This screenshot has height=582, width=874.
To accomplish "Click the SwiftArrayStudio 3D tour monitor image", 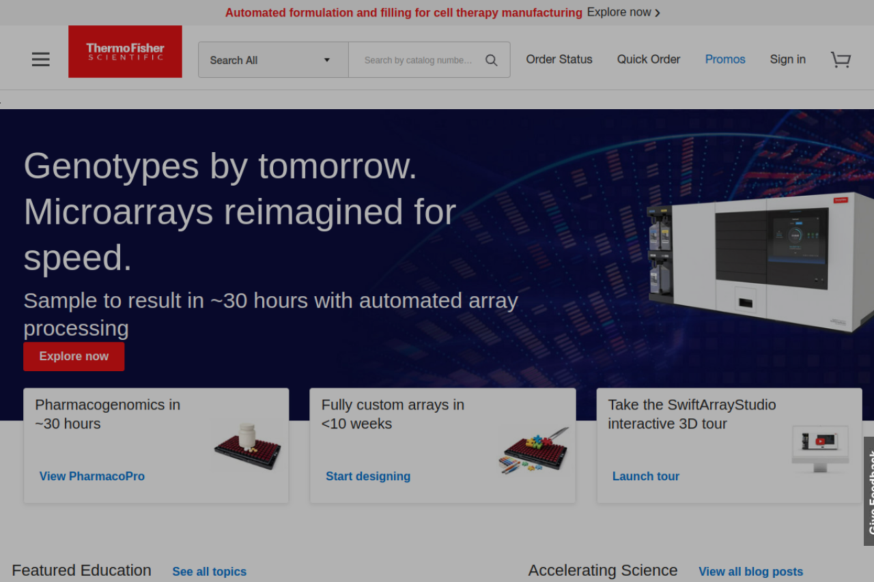I will (x=820, y=448).
